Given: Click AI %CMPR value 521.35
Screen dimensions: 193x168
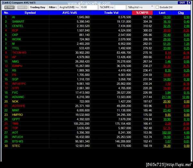Looking at the screenshot, I should coord(147,17).
